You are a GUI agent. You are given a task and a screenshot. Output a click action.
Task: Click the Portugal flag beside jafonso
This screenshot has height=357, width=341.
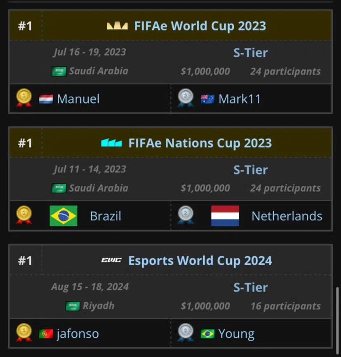(46, 334)
